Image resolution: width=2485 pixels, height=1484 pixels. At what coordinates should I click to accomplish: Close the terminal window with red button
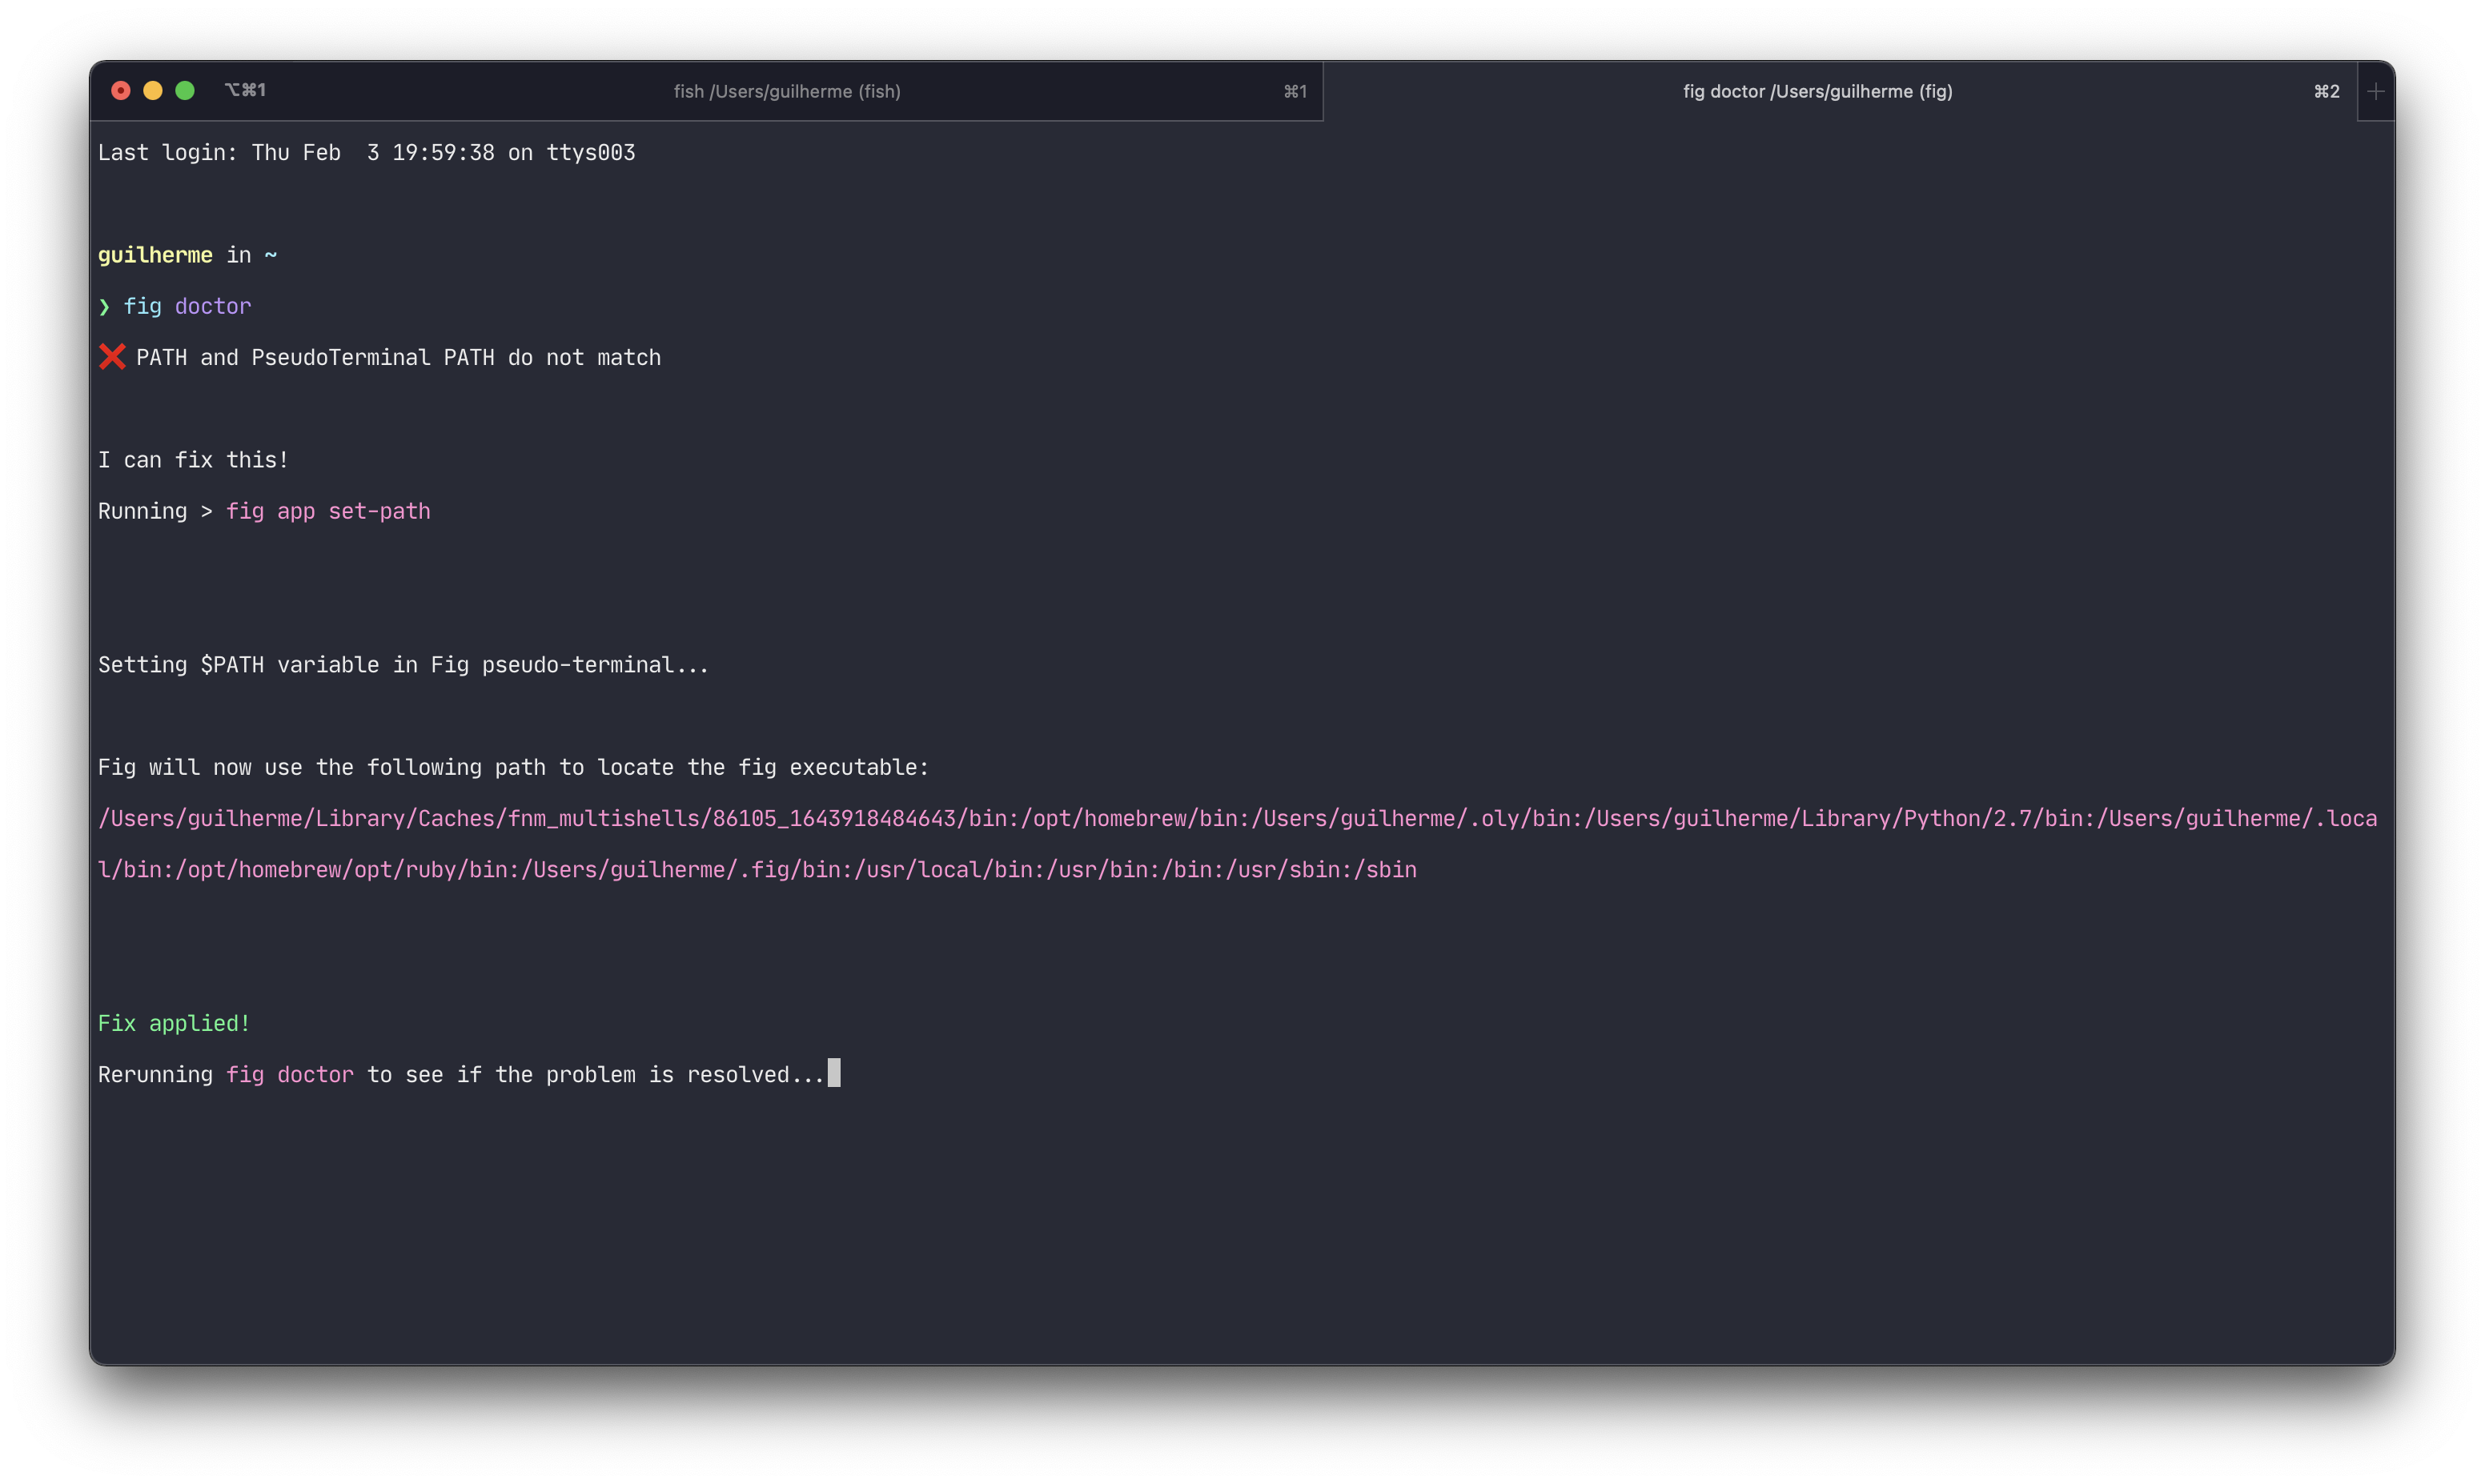coord(121,91)
